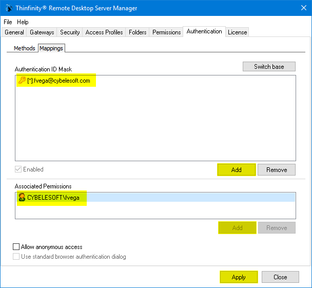Image resolution: width=312 pixels, height=288 pixels.
Task: Go to the Access Profiles tab
Action: [104, 32]
